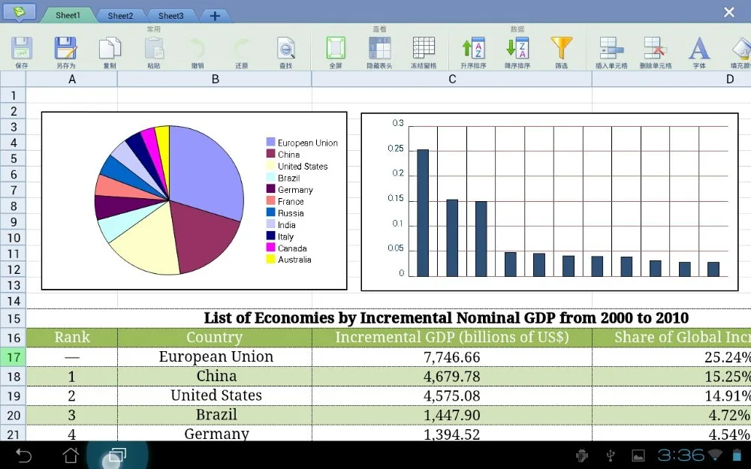Tap Delete cells (删除单元格) icon
The image size is (751, 469).
coord(655,49)
